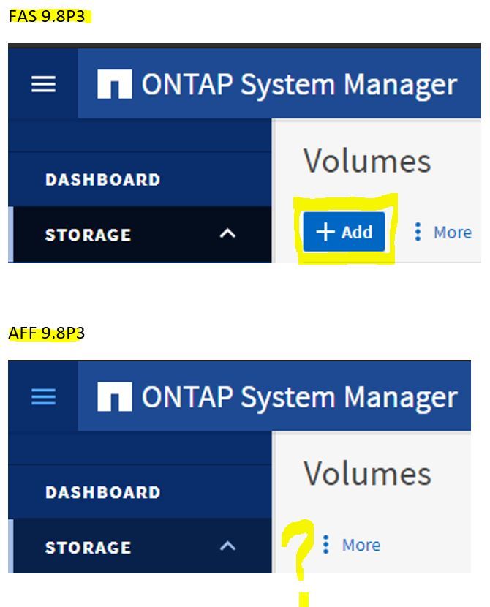Viewport: 490px width, 607px height.
Task: Go to DASHBOARD in the FAS sidebar
Action: [x=102, y=180]
